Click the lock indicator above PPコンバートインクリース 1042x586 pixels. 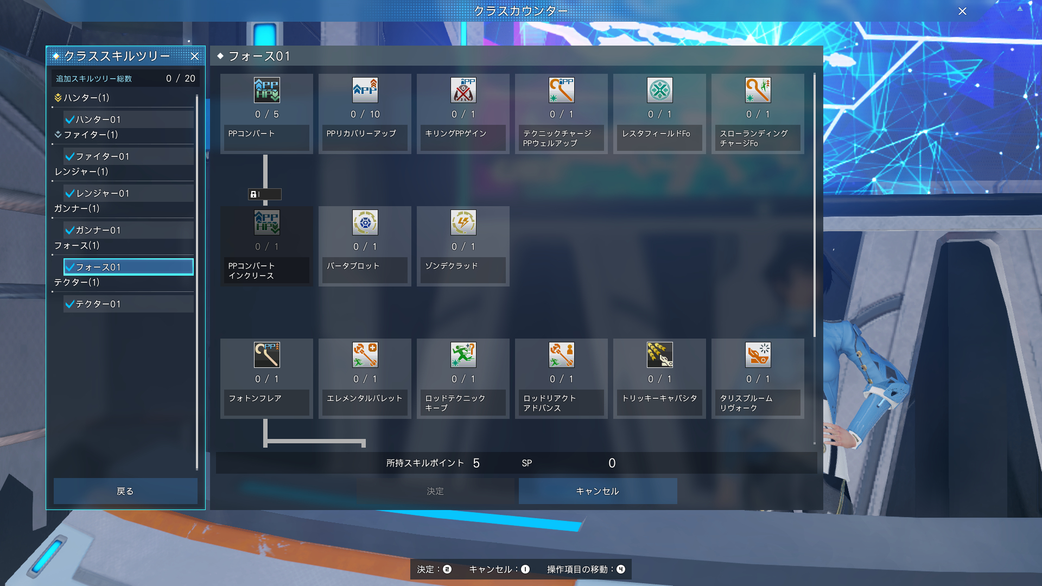(265, 194)
